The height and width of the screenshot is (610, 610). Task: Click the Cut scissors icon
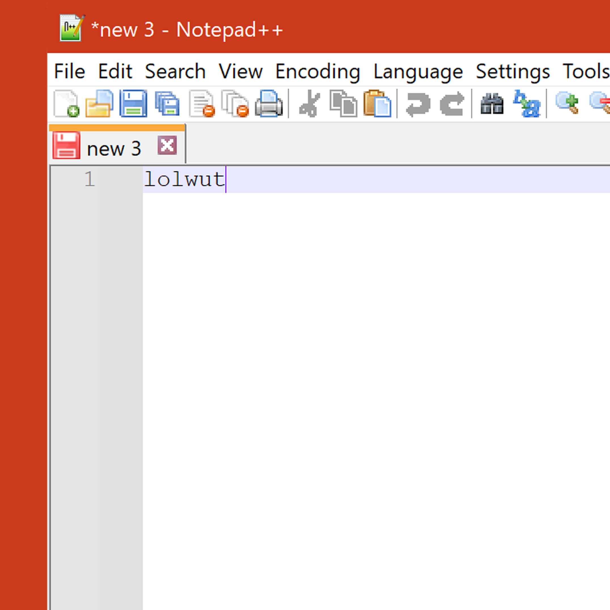309,104
